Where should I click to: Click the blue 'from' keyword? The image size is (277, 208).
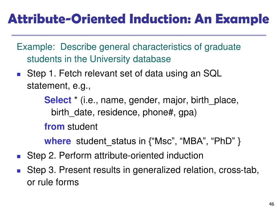pos(54,126)
